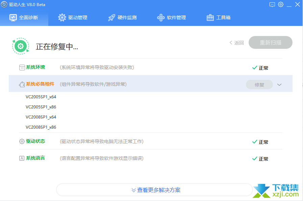
Task: Select the VC2005SP1_x64 entry
Action: 41,97
